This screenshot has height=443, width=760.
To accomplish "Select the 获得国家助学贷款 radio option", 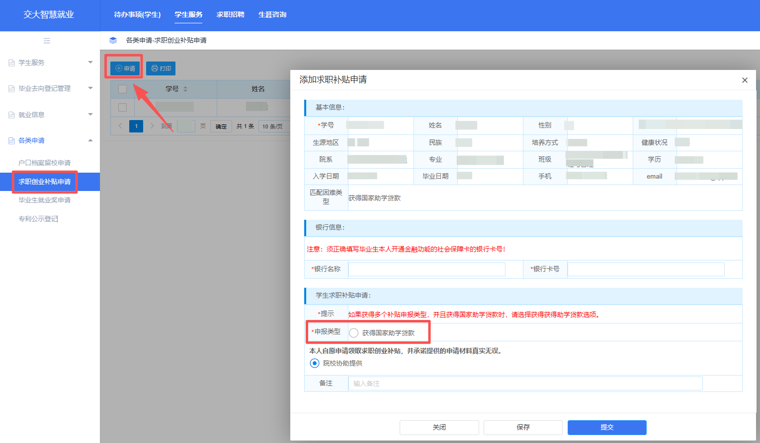I will 354,333.
